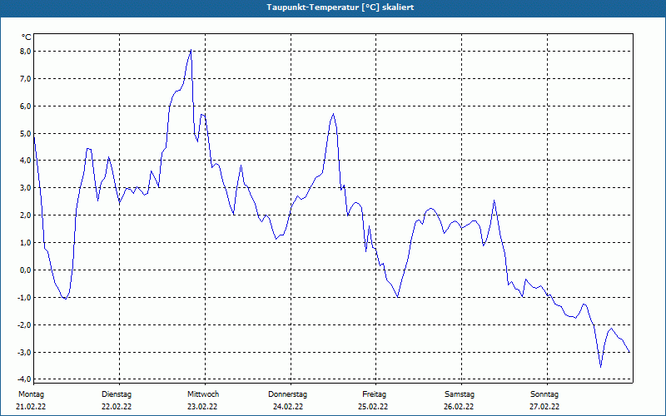Click the Freitag day label
Viewport: 666px width, 416px height.
tap(374, 394)
